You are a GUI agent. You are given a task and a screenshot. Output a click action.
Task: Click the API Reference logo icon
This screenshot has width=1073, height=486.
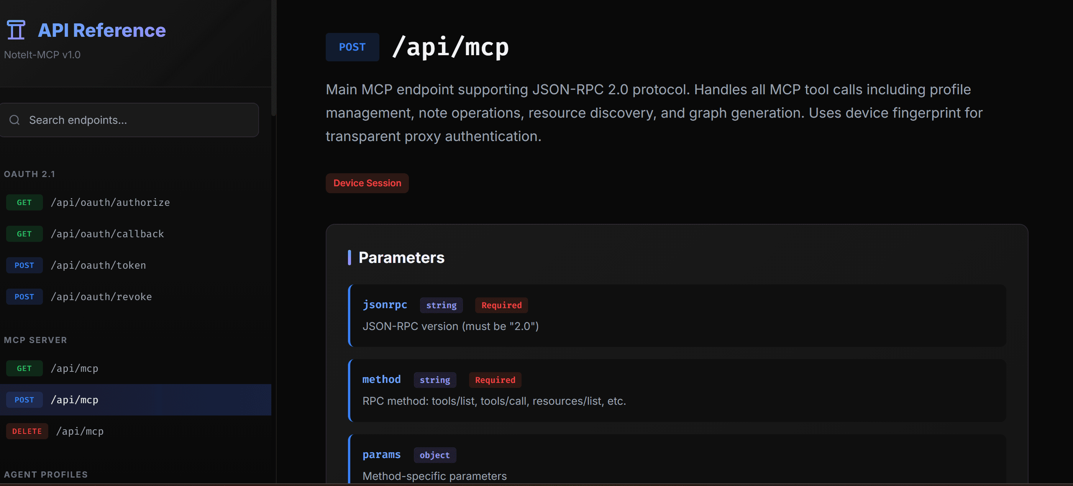click(x=15, y=29)
